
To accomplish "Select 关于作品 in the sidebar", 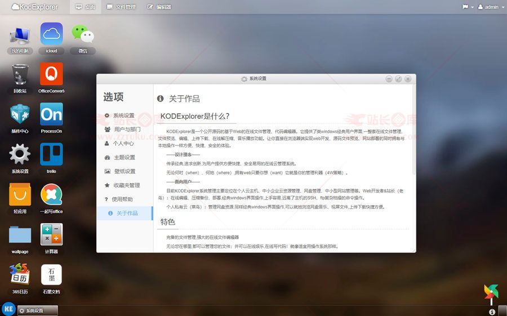I will click(x=124, y=213).
